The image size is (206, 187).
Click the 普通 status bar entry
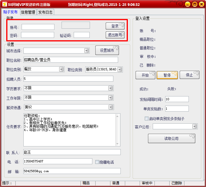point(116,183)
